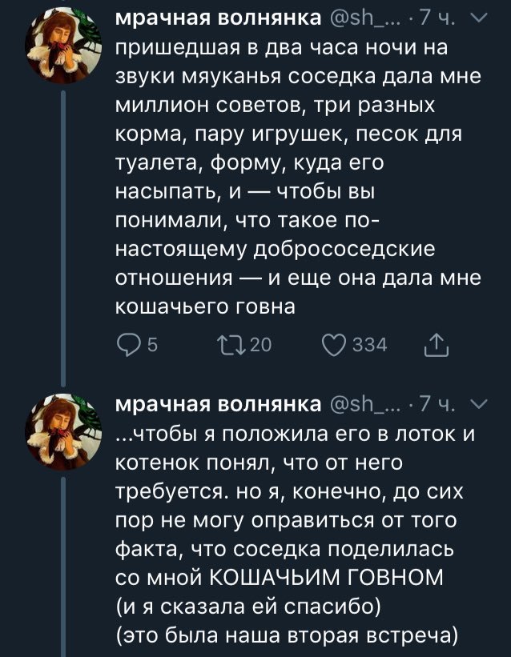Open the second tweet's author avatar
Screen dimensions: 511x657
tap(63, 431)
